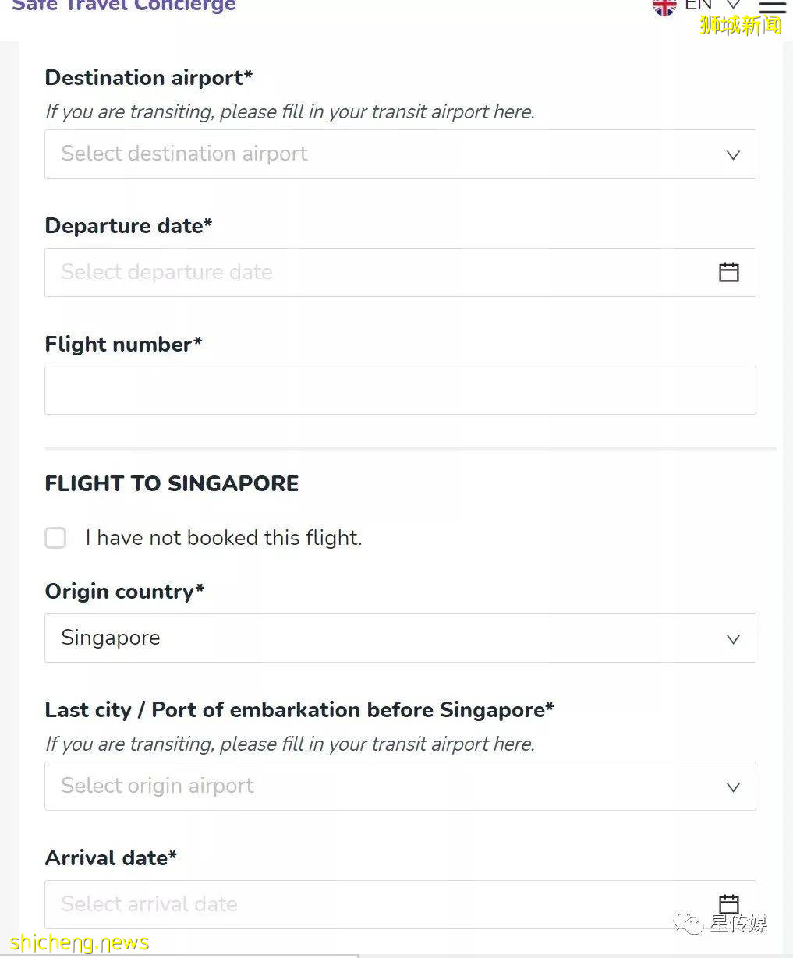Click origin country chevron arrow

tap(733, 638)
